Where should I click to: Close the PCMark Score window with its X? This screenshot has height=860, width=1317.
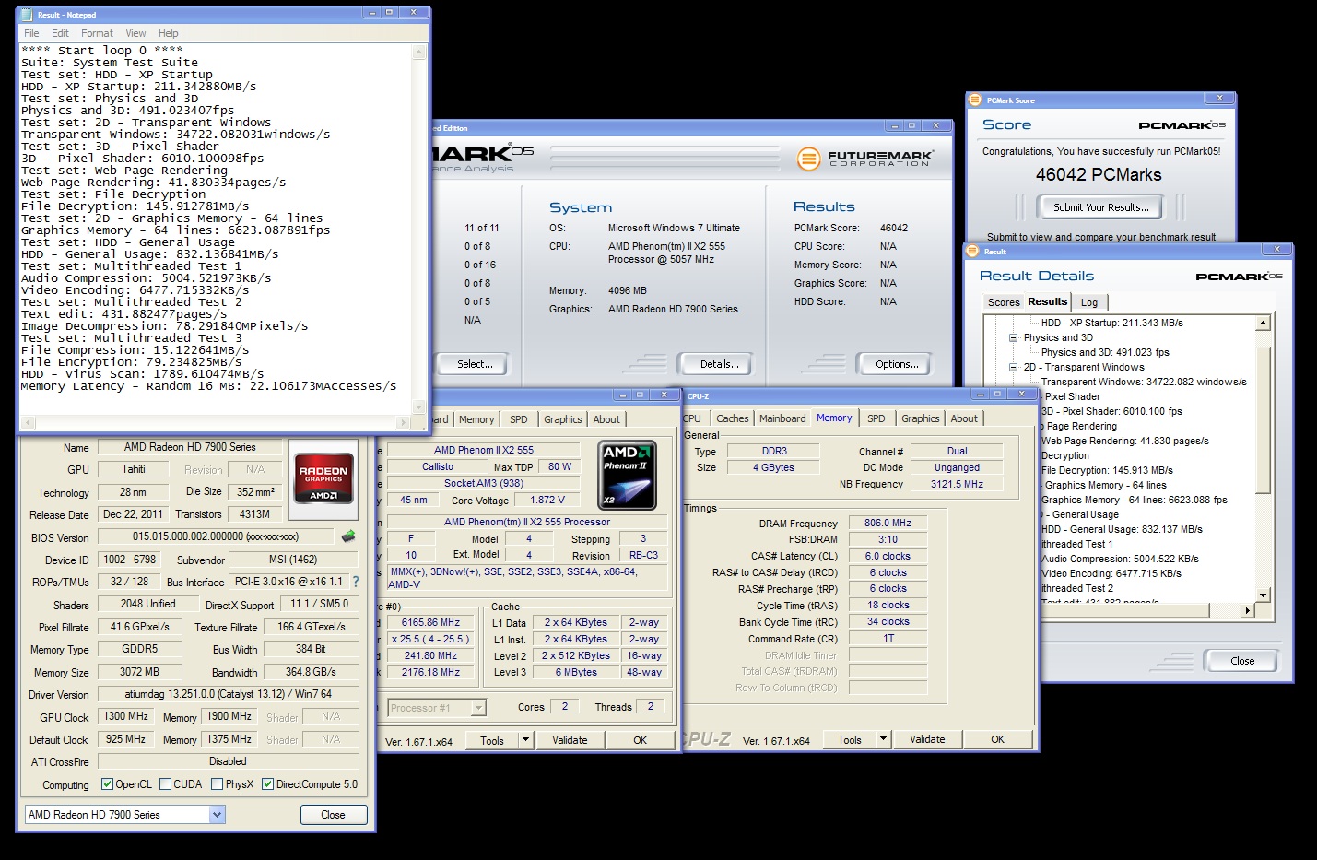[1219, 98]
